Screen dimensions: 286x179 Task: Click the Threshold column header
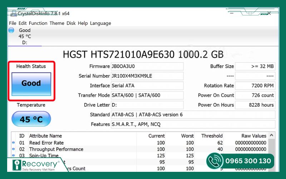tap(212, 136)
